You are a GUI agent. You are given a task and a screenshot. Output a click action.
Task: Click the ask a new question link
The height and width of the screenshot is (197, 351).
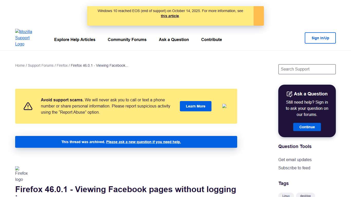[143, 142]
